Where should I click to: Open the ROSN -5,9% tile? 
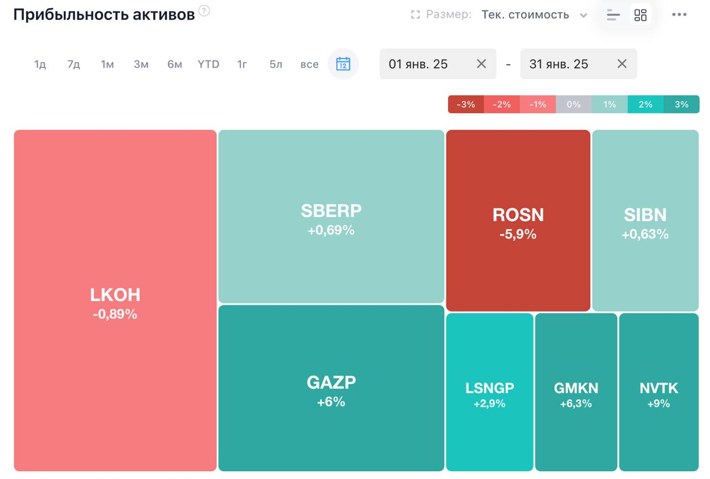click(518, 221)
